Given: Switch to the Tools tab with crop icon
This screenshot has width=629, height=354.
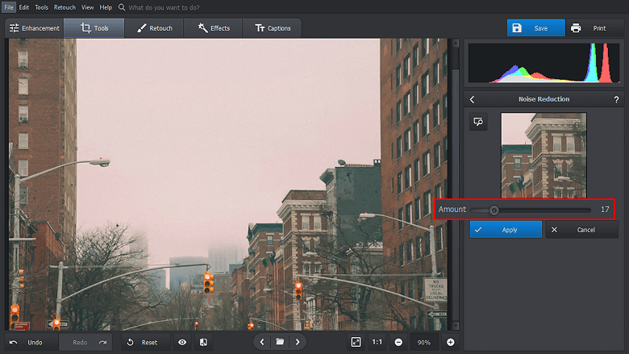Looking at the screenshot, I should pos(94,28).
